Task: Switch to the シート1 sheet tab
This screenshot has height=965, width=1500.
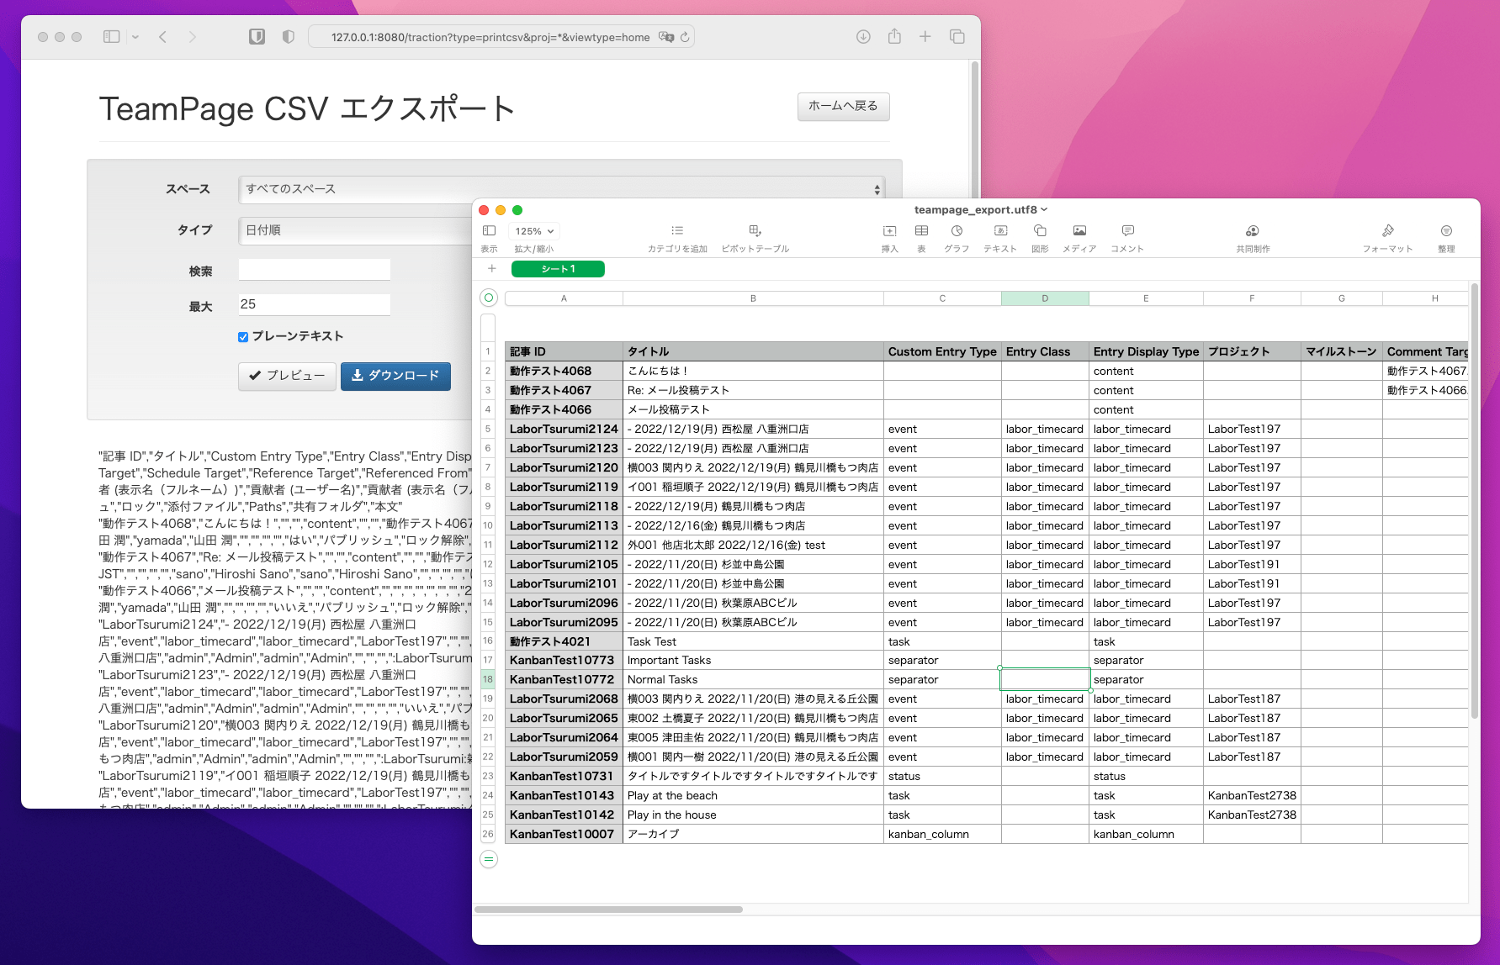Action: [x=558, y=269]
